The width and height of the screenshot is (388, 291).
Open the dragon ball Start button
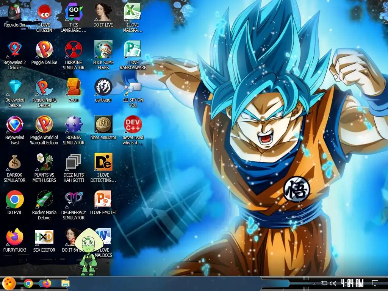(9, 283)
